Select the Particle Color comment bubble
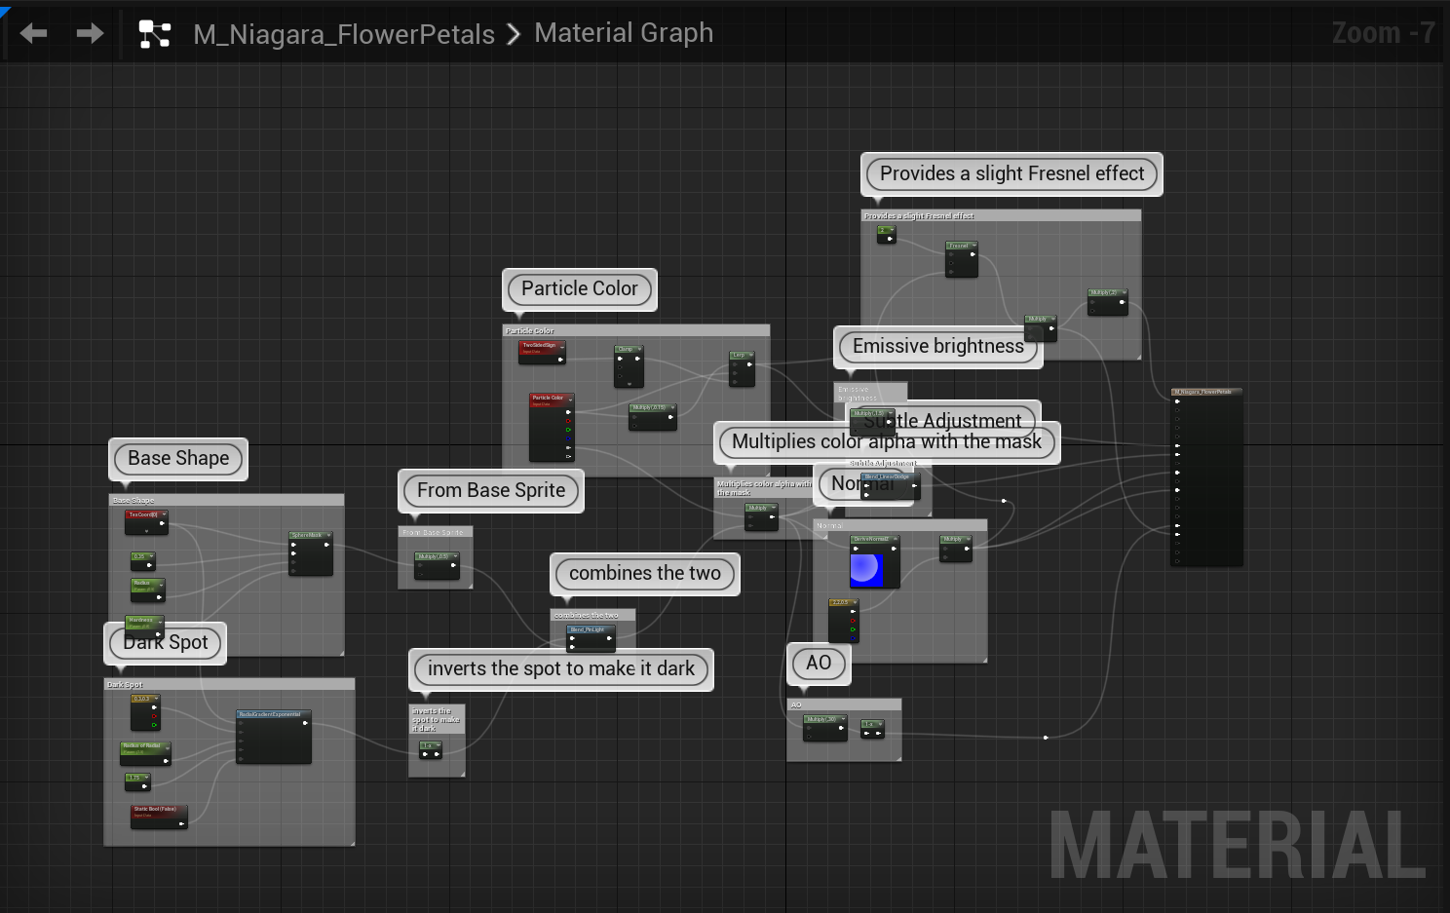Image resolution: width=1450 pixels, height=913 pixels. (580, 288)
